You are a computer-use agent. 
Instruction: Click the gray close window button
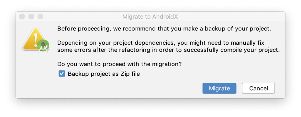pyautogui.click(x=22, y=17)
